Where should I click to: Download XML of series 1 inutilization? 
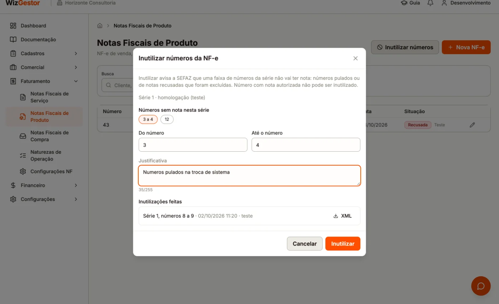[343, 216]
